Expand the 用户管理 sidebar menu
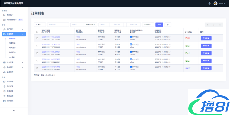The height and width of the screenshot is (115, 230). click(x=14, y=29)
